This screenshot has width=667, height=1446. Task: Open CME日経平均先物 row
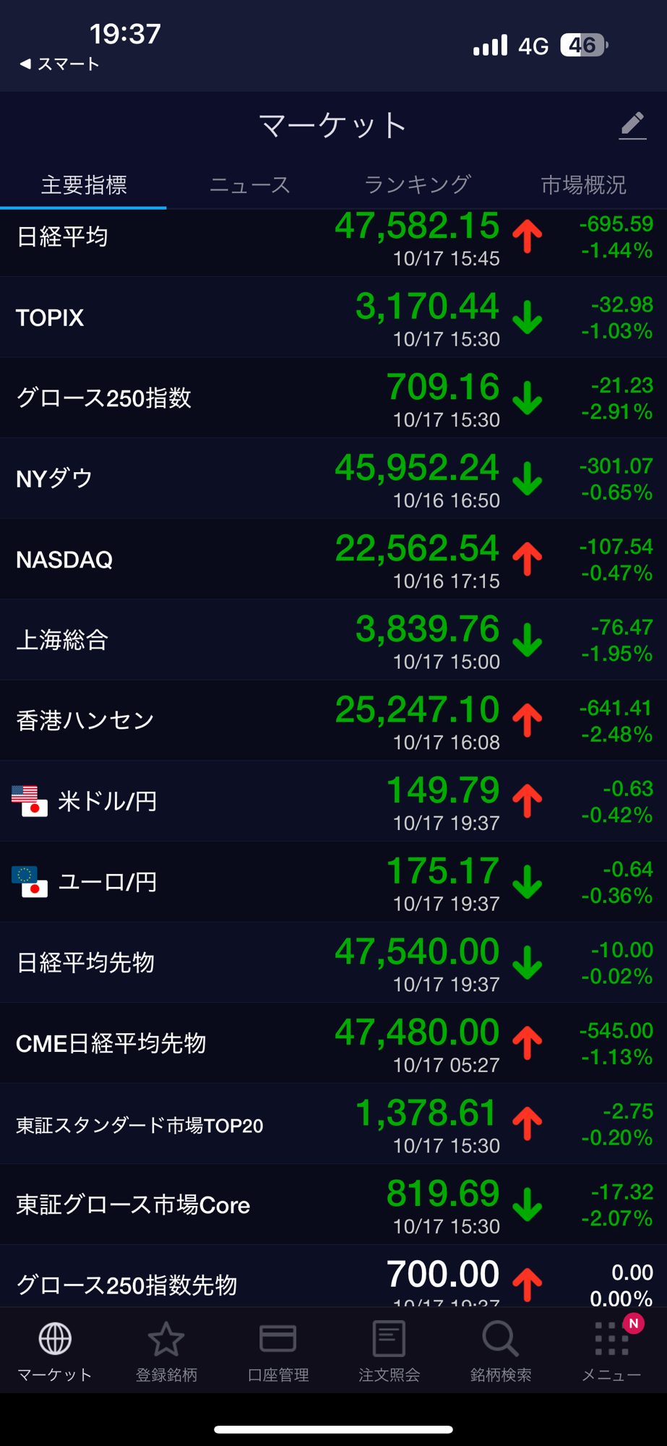333,1043
